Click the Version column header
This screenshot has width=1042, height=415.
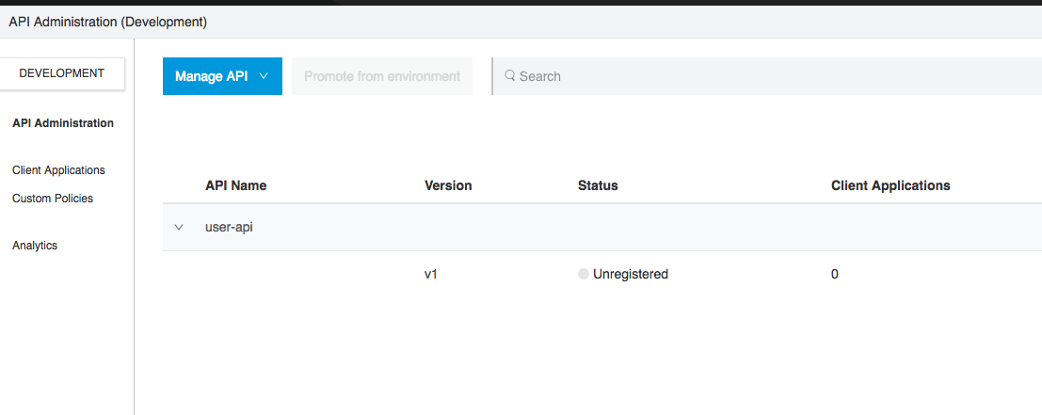pyautogui.click(x=448, y=185)
